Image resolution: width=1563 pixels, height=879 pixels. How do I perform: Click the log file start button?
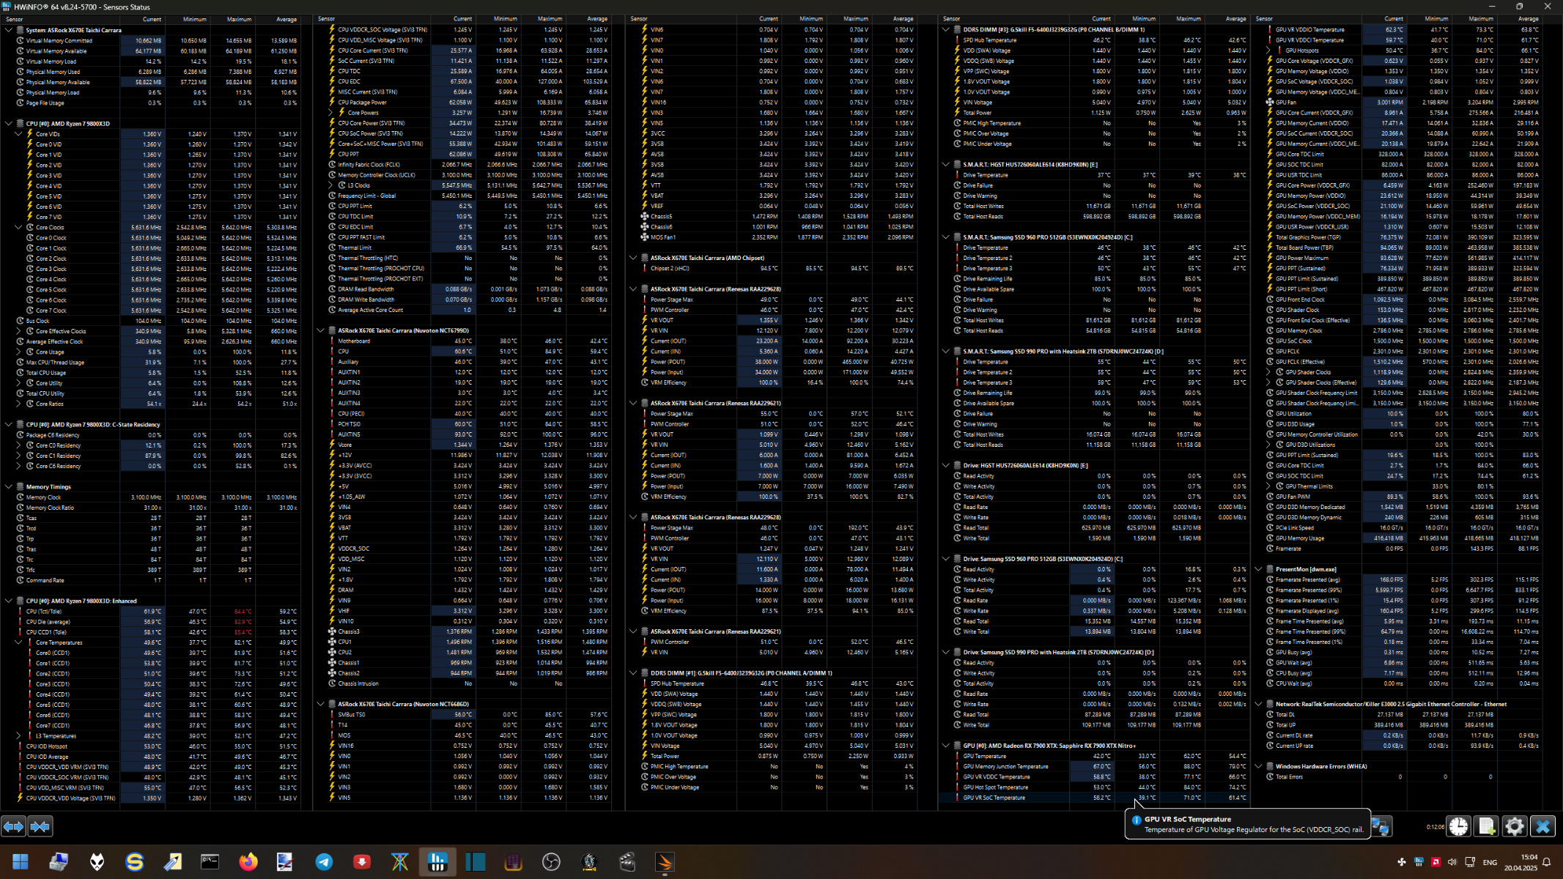[x=1486, y=826]
